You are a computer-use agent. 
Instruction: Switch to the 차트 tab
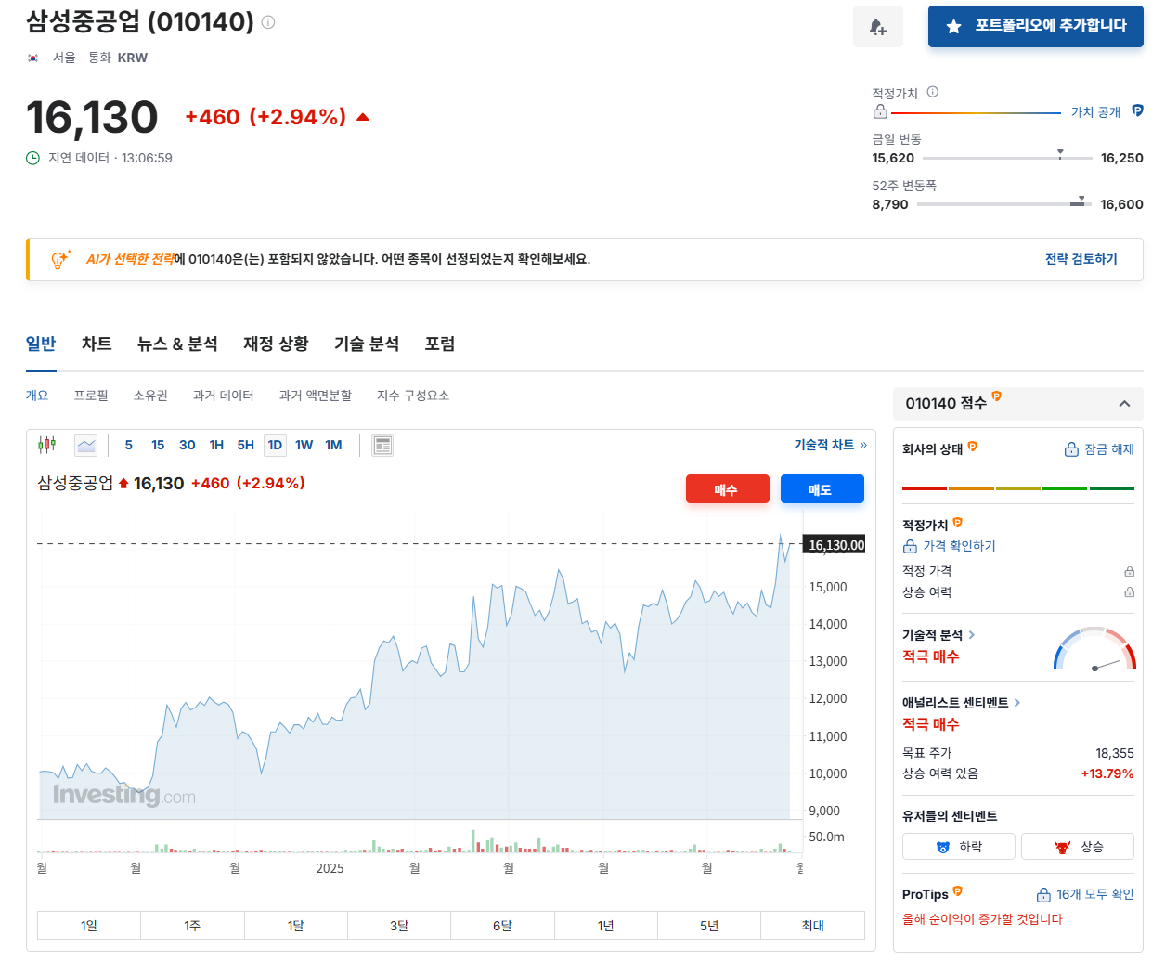point(97,344)
